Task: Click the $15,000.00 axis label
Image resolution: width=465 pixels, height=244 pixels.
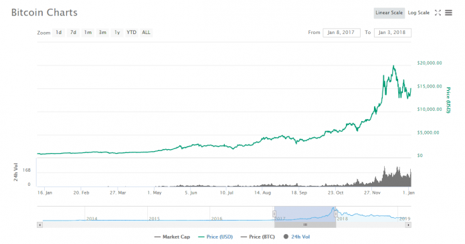Action: click(430, 86)
